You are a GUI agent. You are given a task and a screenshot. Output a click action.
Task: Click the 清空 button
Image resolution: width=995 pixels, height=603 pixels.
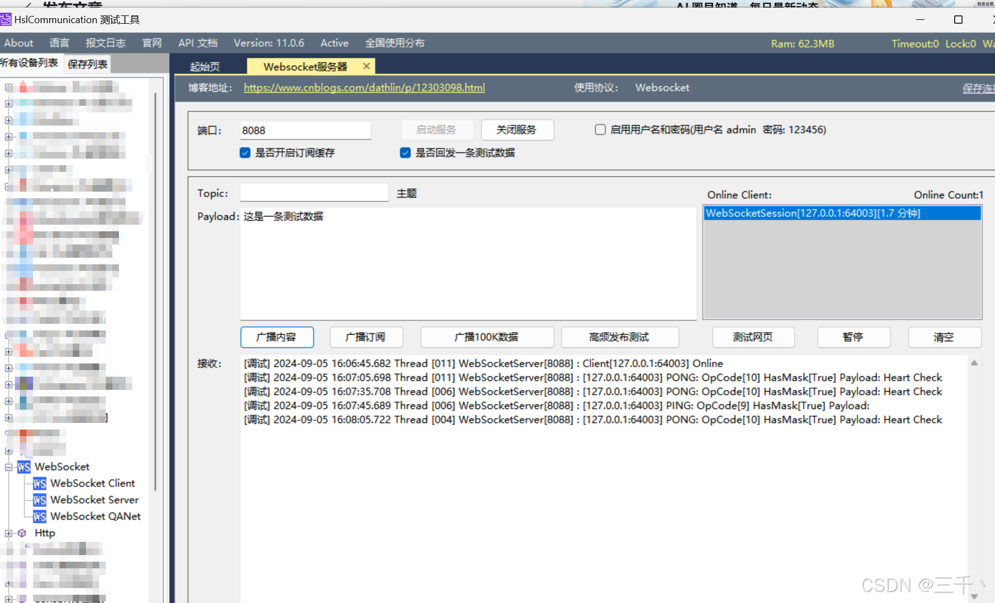pyautogui.click(x=944, y=337)
